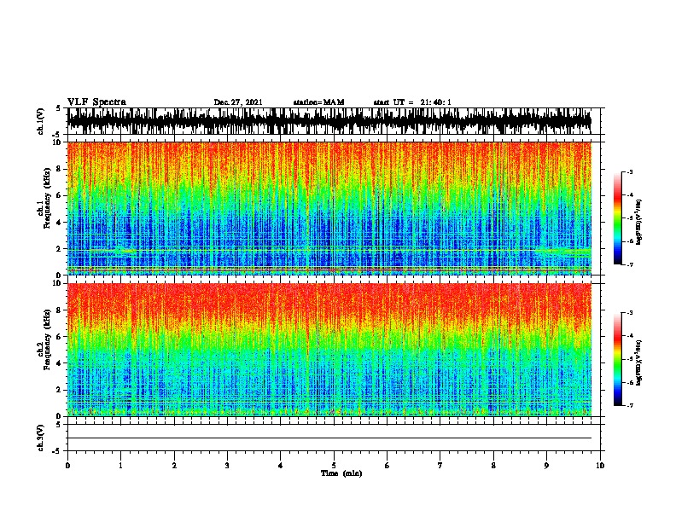Click time tick label "4" on x-axis
Screen dimensions: 676x522
[x=281, y=466]
